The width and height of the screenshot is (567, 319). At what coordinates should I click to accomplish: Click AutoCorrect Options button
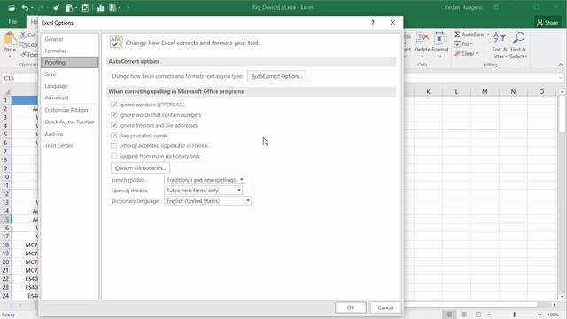(x=277, y=76)
